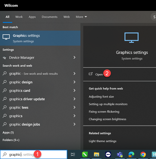
Task: Expand the graphics card suggestion arrow
Action: (x=74, y=91)
